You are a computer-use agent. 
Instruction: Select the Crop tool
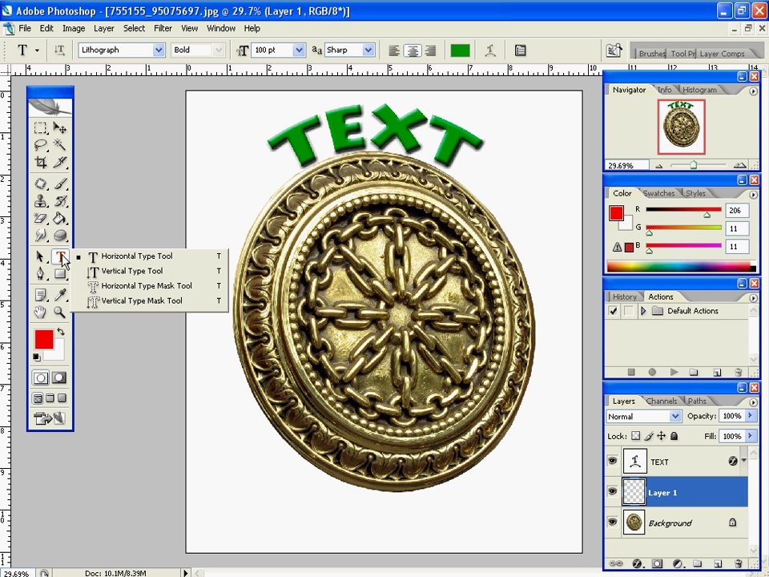point(41,161)
